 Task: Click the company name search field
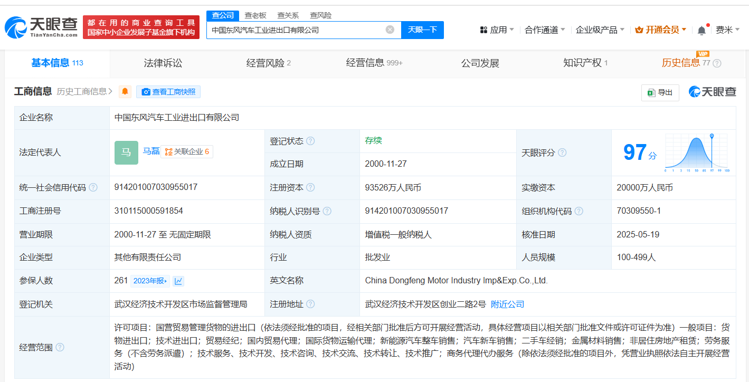[296, 30]
